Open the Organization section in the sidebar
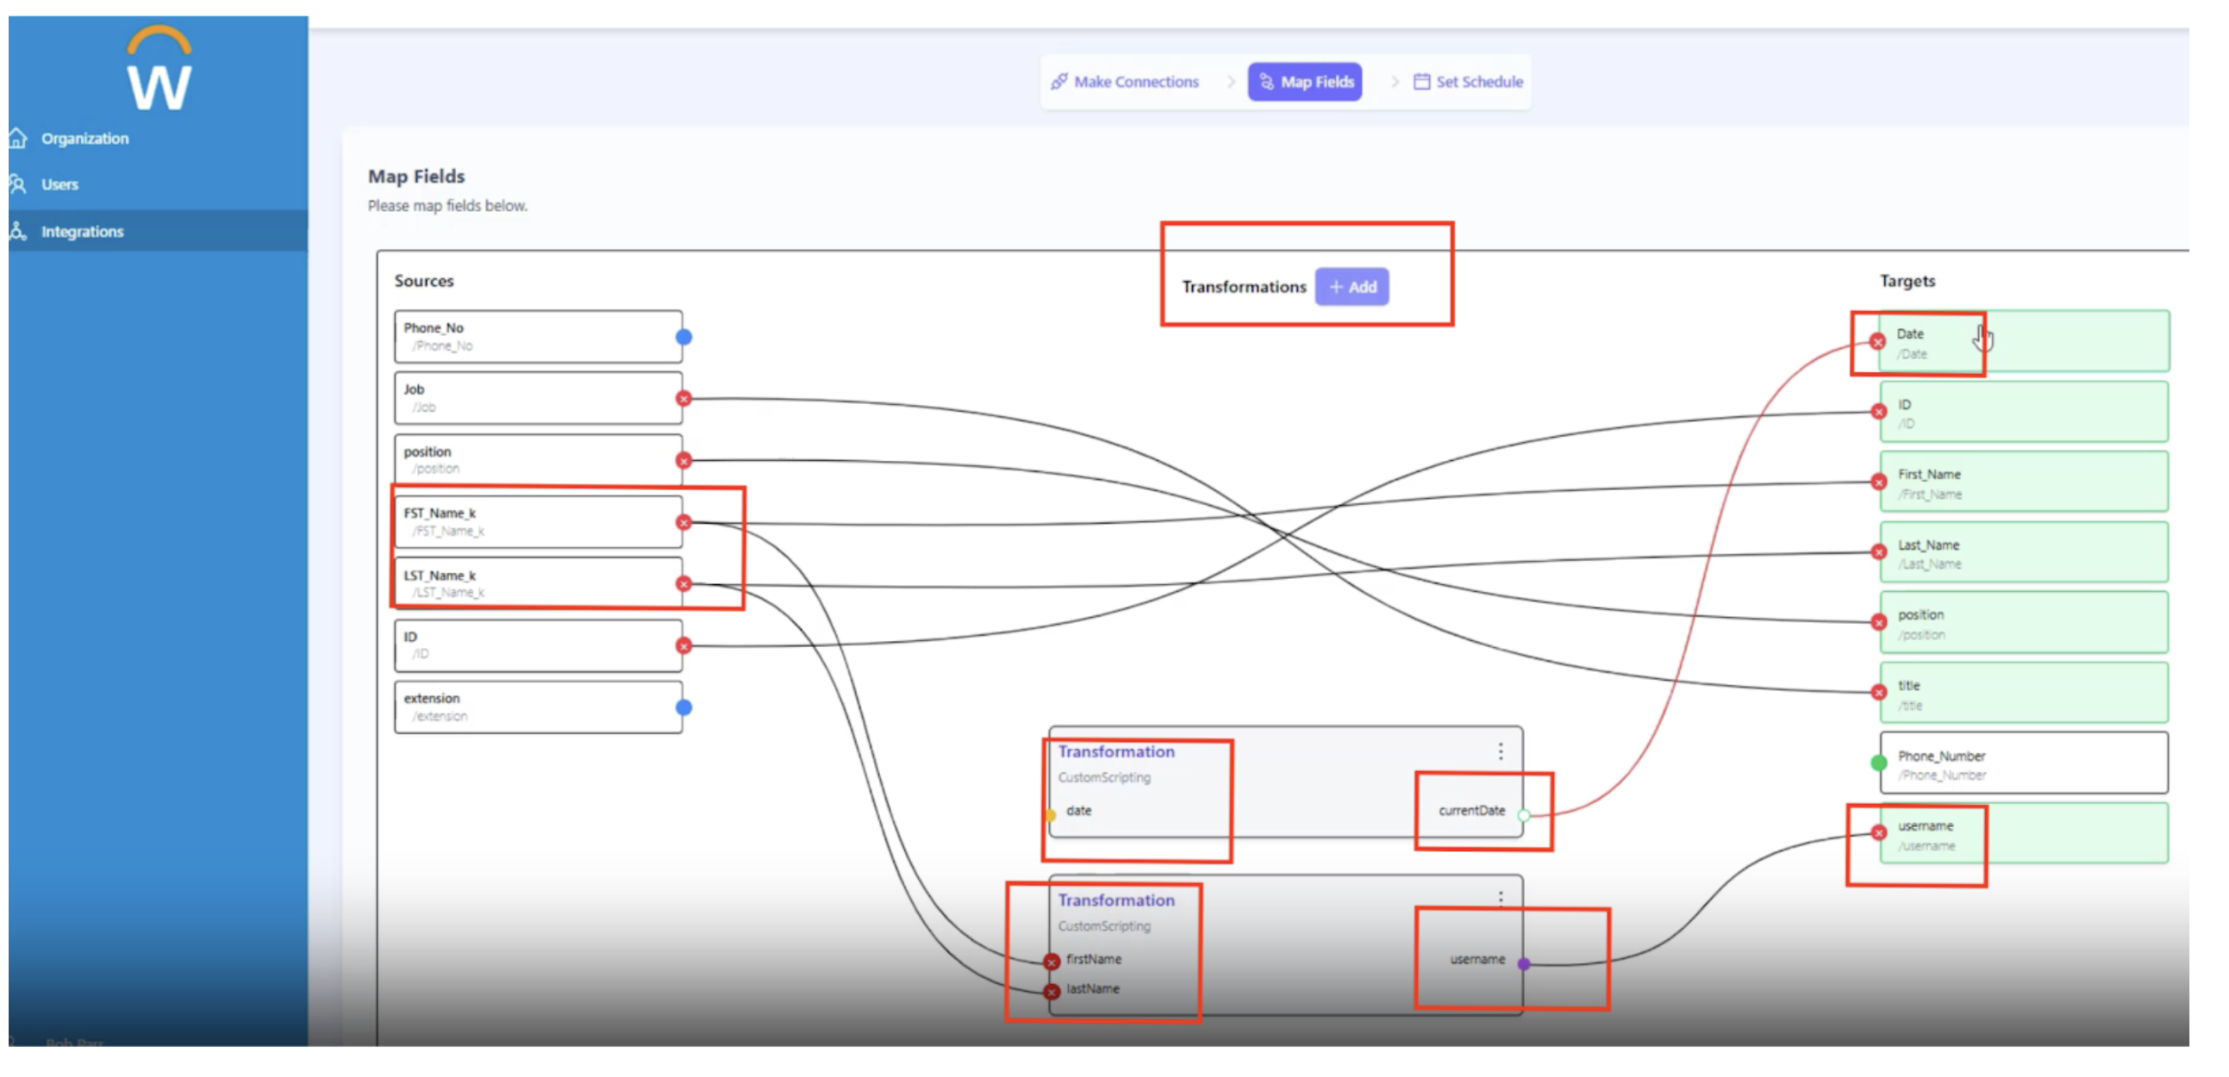The width and height of the screenshot is (2229, 1077). [85, 138]
